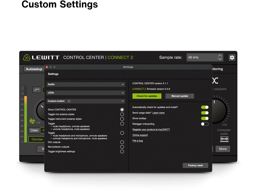Image resolution: width=257 pixels, height=192 pixels.
Task: Click the Custom button LED spinner icon
Action: pyautogui.click(x=69, y=101)
